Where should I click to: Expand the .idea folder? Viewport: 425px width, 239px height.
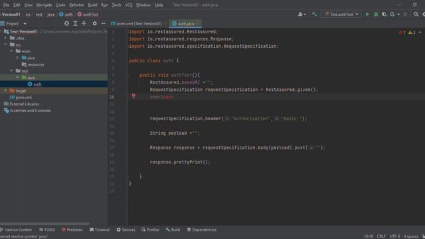point(5,38)
